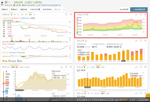Click blue slider handle at 50 level
Screen dimensions: 150x102
click(x=4, y=92)
